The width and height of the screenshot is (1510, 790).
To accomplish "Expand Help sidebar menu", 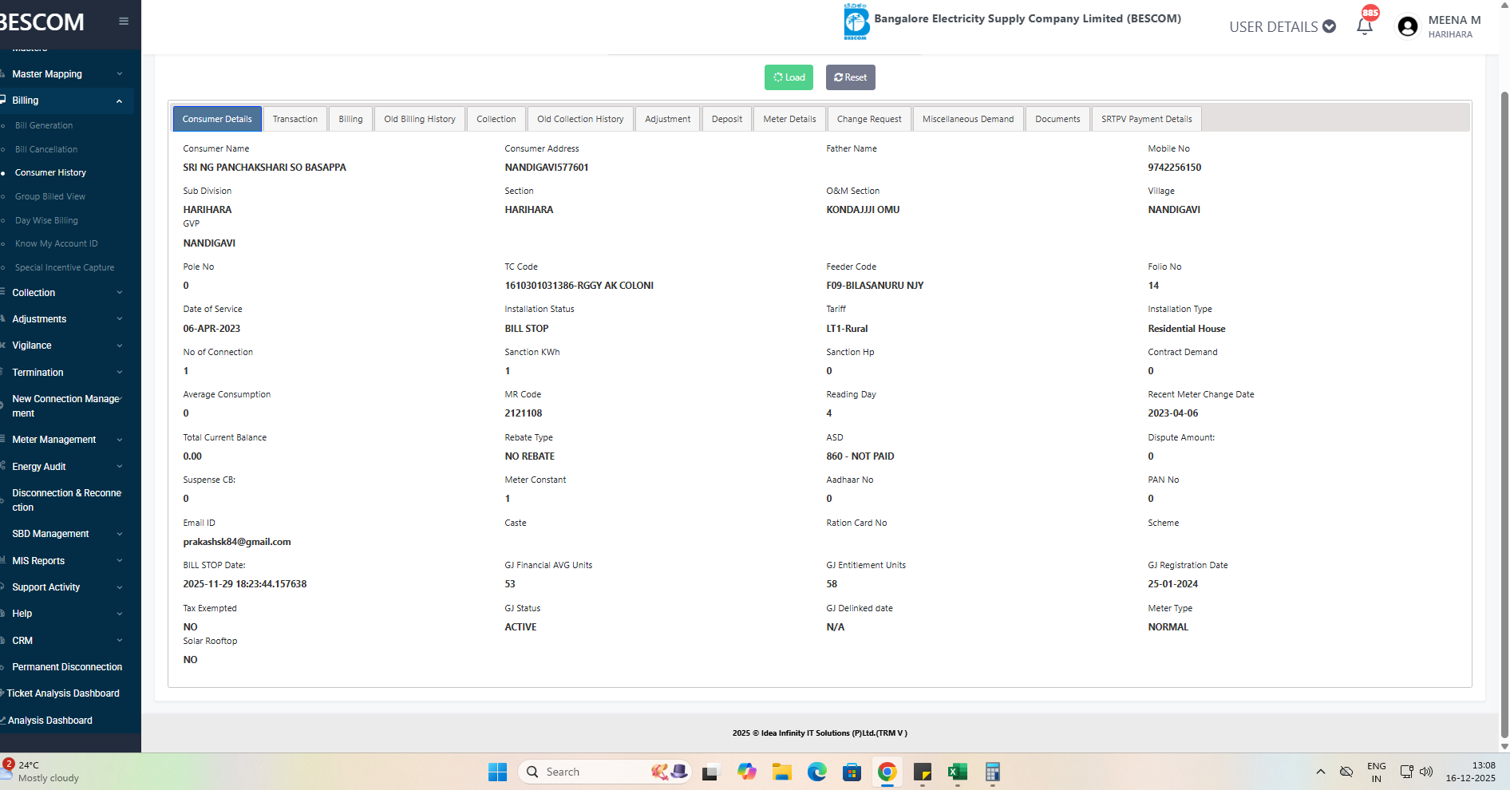I will pyautogui.click(x=65, y=614).
